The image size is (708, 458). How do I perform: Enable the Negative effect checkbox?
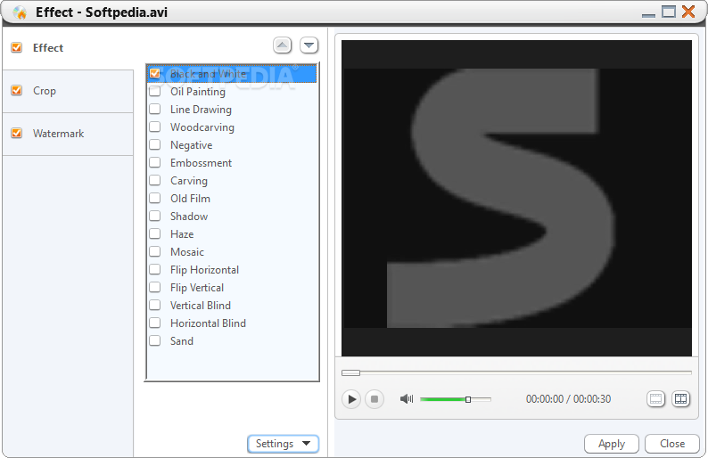coord(155,145)
